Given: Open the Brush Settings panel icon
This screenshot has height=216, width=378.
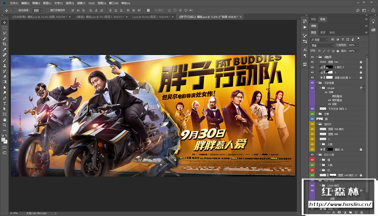Looking at the screenshot, I should click(305, 35).
